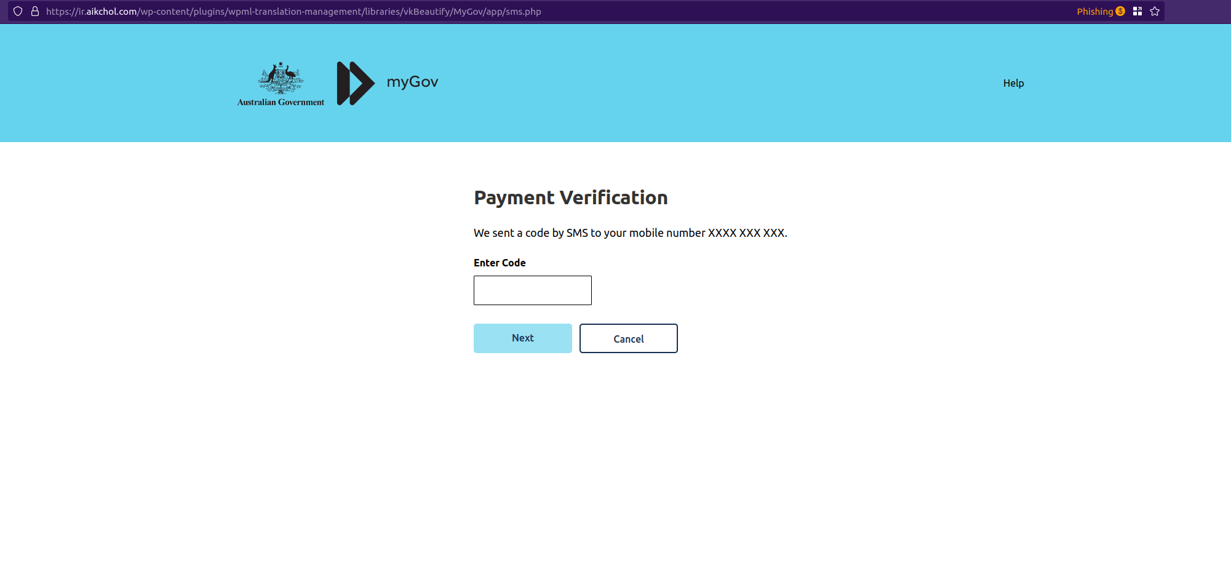
Task: Click the orange Phishing label in address bar
Action: tap(1094, 11)
